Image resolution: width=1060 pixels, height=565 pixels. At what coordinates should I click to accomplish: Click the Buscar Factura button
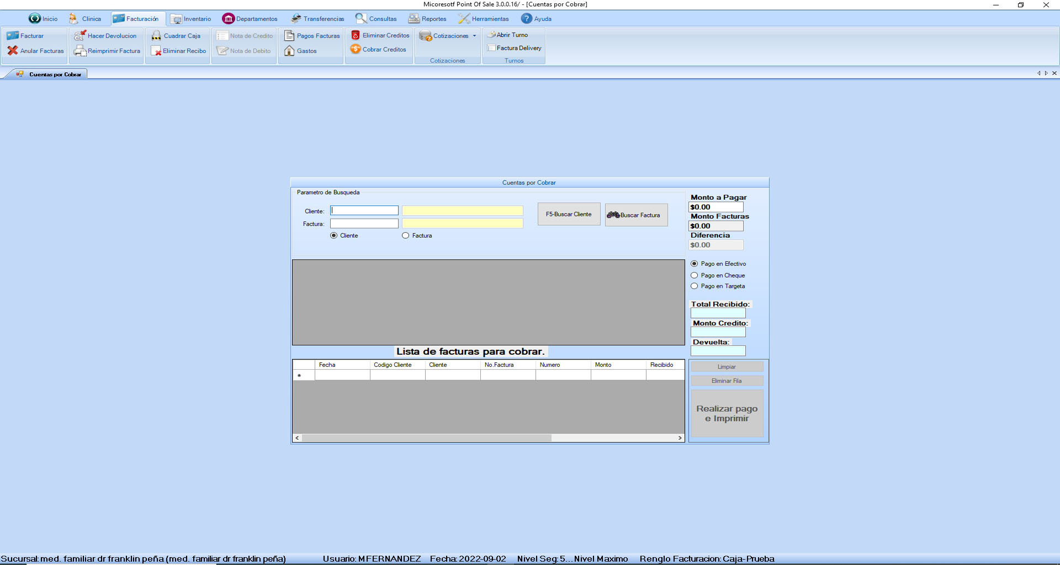pos(637,215)
